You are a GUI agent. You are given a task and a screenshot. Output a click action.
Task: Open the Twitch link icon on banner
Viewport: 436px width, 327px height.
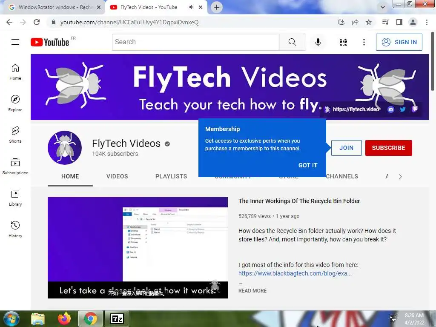point(414,109)
